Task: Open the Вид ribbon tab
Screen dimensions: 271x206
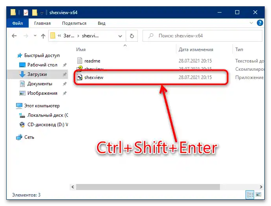Action: click(x=101, y=23)
